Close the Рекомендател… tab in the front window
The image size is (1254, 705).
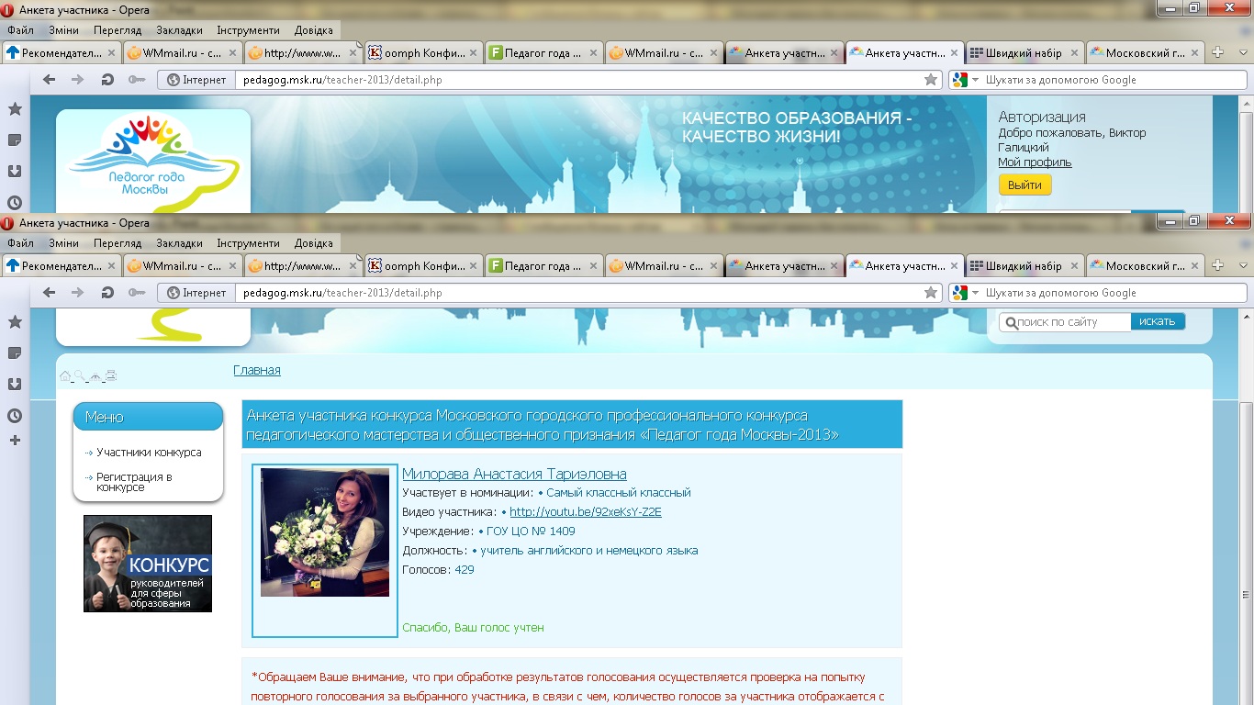click(112, 266)
